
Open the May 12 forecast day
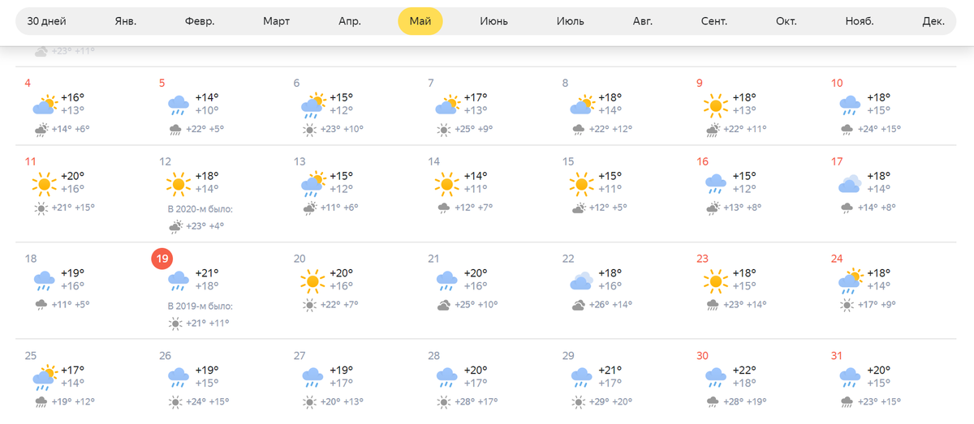point(218,194)
